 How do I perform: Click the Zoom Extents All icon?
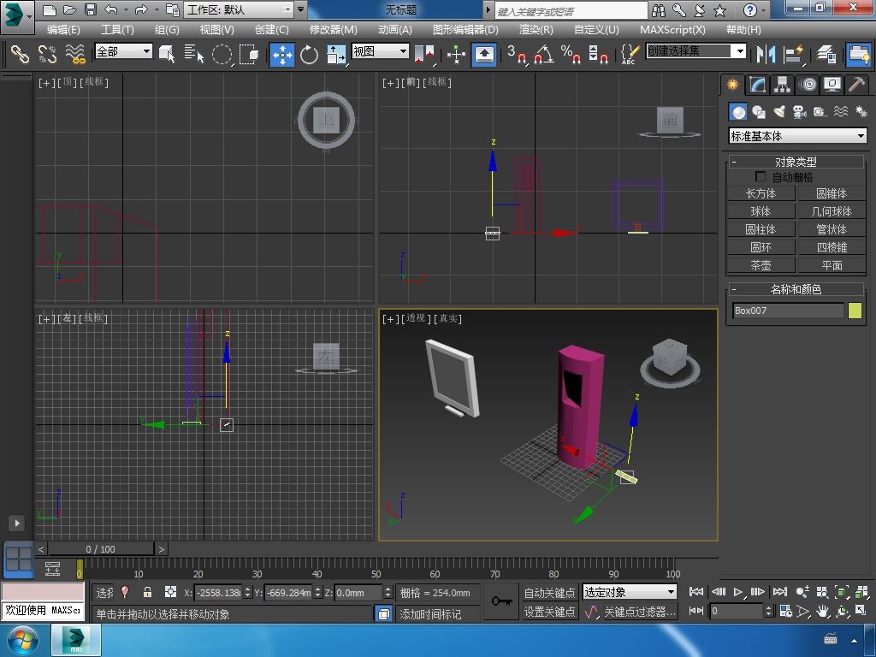(861, 592)
